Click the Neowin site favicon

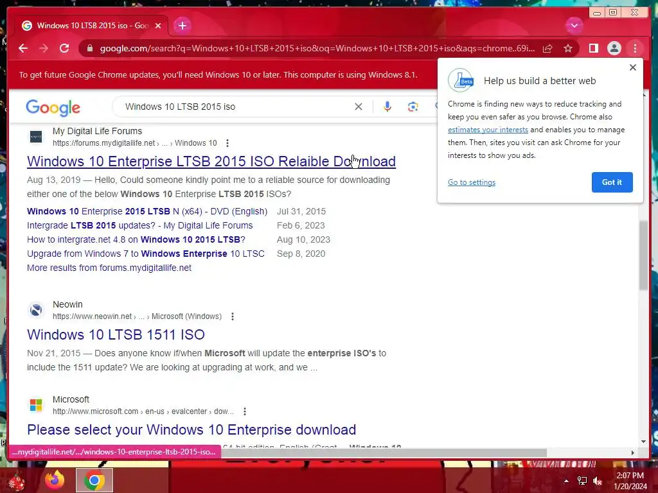pos(36,310)
